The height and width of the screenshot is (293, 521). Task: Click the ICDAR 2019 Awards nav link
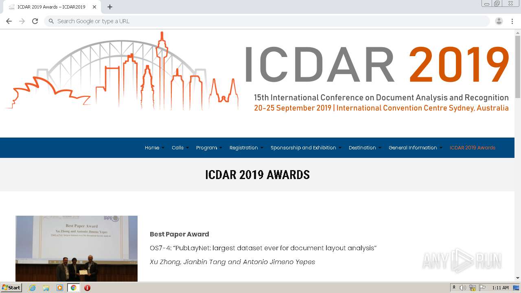[472, 148]
